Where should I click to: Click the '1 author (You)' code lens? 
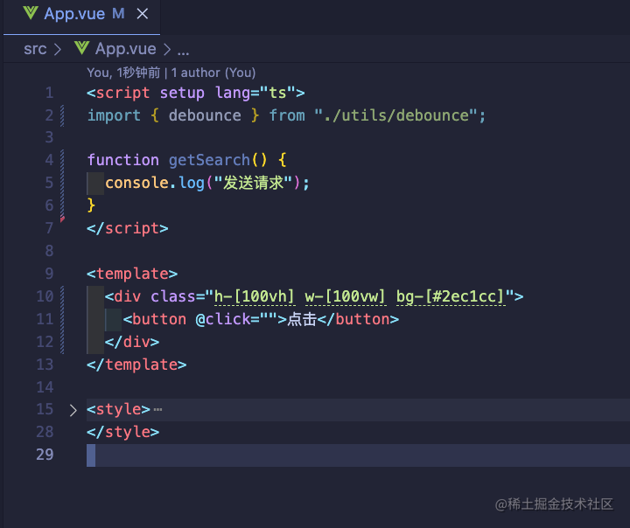tap(213, 73)
